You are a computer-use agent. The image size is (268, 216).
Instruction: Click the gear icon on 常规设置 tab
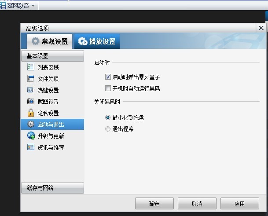35,41
